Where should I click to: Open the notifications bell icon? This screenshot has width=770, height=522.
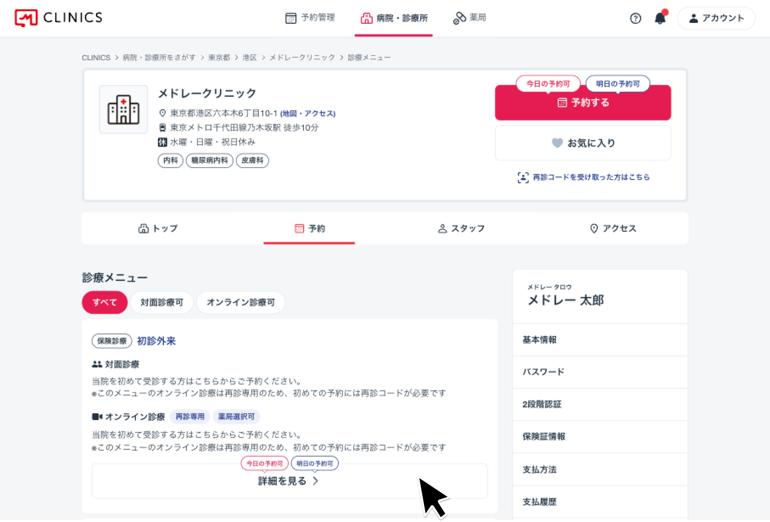[x=660, y=17]
